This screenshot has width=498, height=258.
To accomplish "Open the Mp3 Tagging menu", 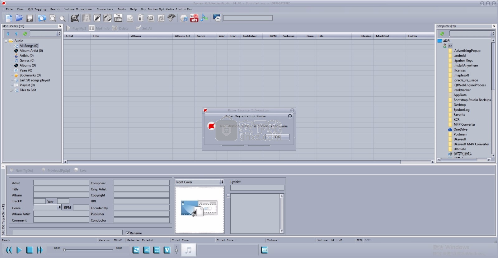I will [x=37, y=9].
